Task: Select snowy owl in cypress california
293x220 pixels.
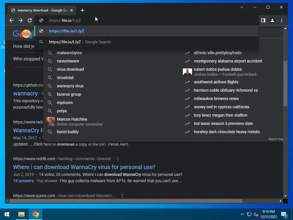Action: (x=221, y=107)
